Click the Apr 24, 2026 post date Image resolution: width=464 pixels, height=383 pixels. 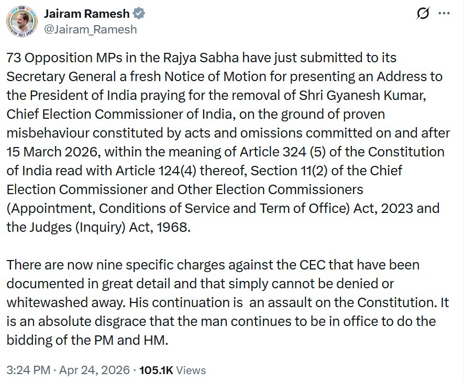94,370
